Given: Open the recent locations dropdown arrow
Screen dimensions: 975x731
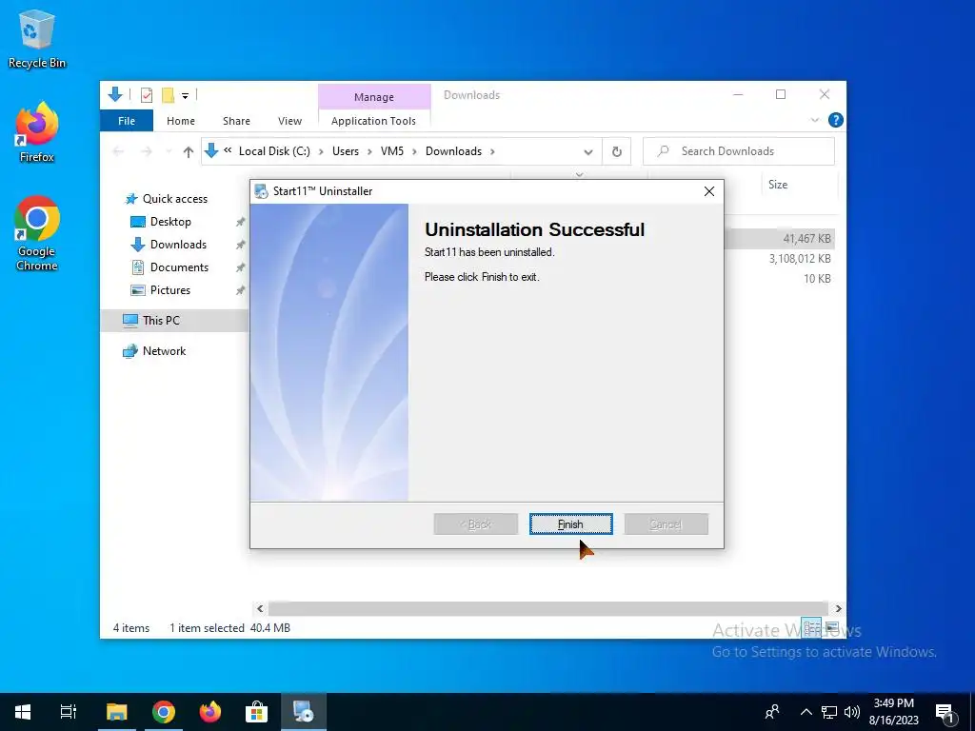Looking at the screenshot, I should (x=168, y=151).
